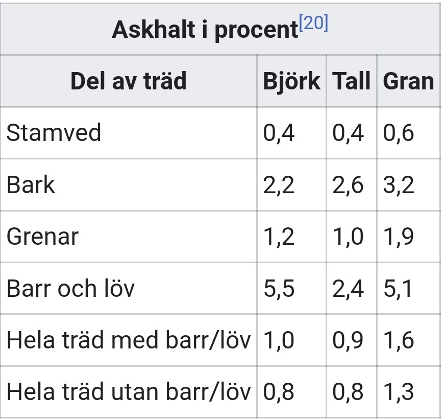This screenshot has height=420, width=445.
Task: Select the Björk column header
Action: click(x=291, y=82)
